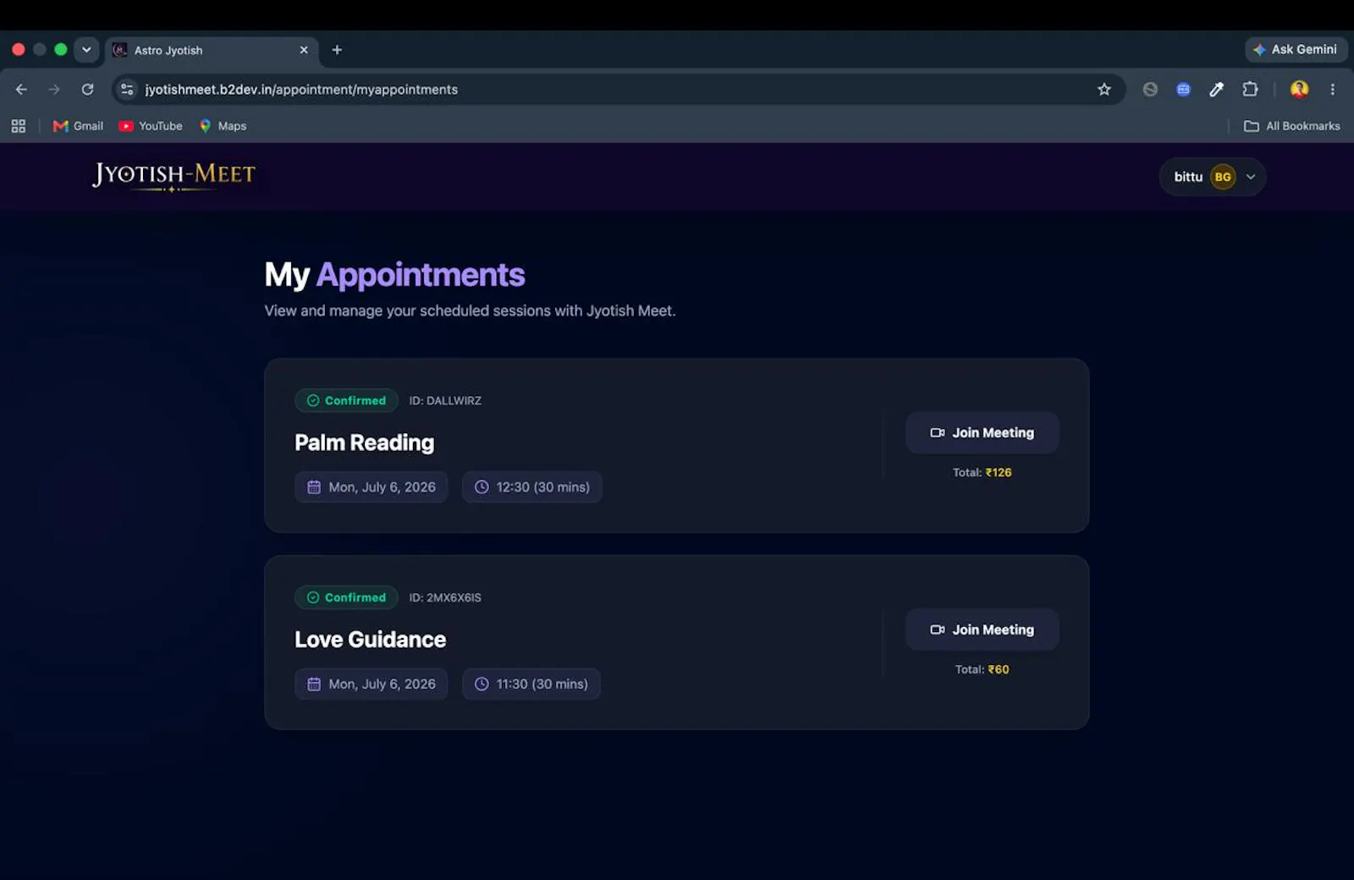Select the appointment ID 2MX6X6IS
This screenshot has width=1354, height=880.
click(x=445, y=597)
